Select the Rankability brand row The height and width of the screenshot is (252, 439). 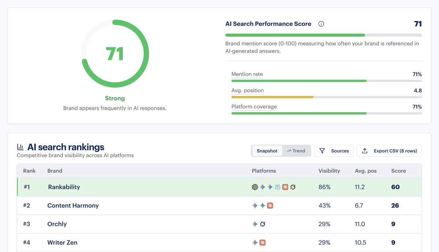point(219,187)
